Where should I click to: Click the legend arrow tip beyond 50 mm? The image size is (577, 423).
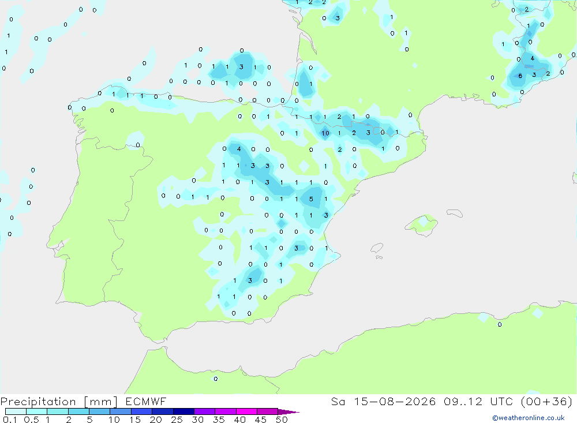click(288, 411)
